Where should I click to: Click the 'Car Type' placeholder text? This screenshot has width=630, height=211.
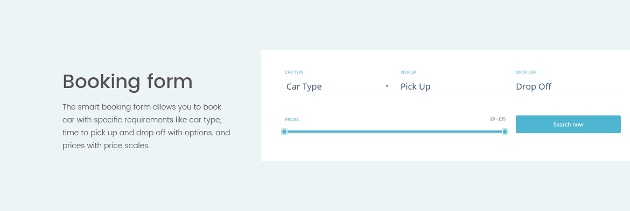304,86
